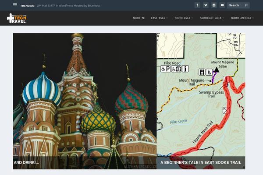Expand the Southeast Asia menu
Viewport: 263px width, 175px height.
tap(212, 18)
